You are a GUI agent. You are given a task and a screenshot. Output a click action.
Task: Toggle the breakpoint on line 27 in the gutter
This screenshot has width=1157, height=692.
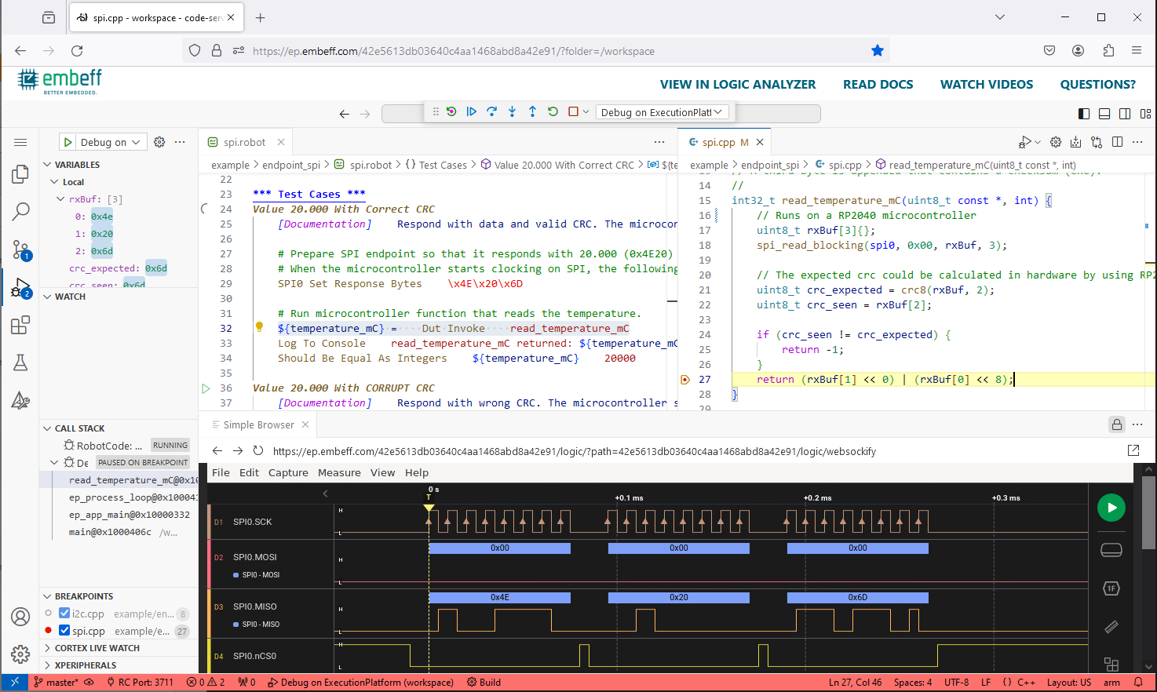[x=684, y=380]
